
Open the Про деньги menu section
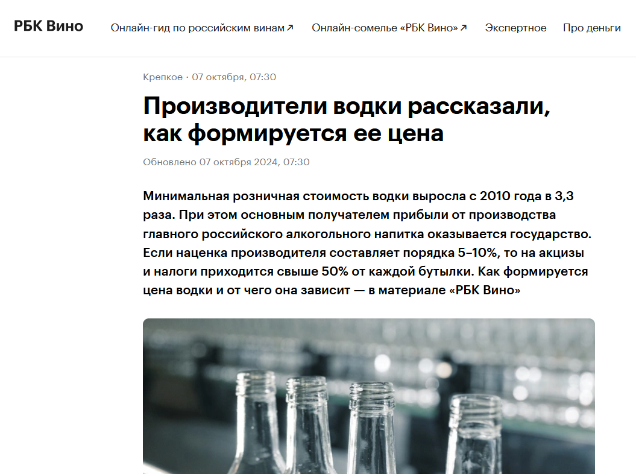(x=592, y=28)
